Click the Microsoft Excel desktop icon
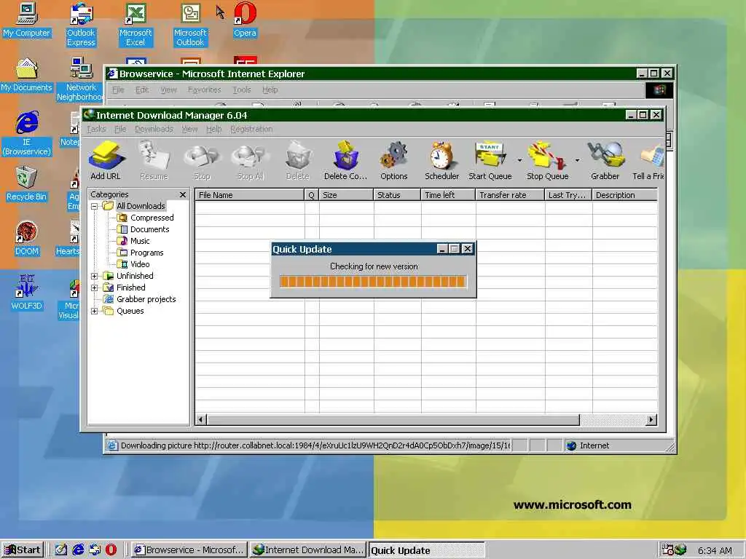Image resolution: width=746 pixels, height=559 pixels. click(x=135, y=25)
